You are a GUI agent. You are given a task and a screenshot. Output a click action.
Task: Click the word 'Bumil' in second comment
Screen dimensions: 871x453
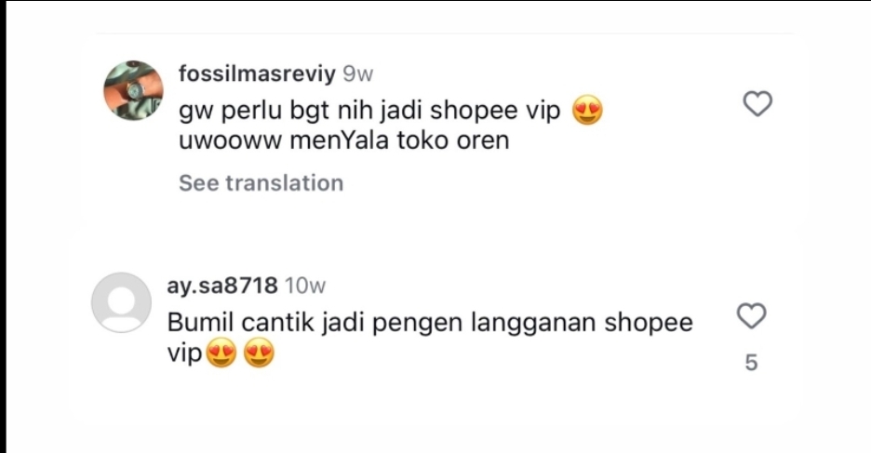tap(200, 322)
